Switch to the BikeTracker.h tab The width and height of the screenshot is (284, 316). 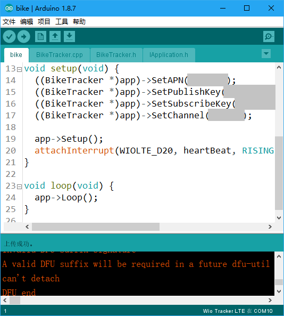(116, 55)
